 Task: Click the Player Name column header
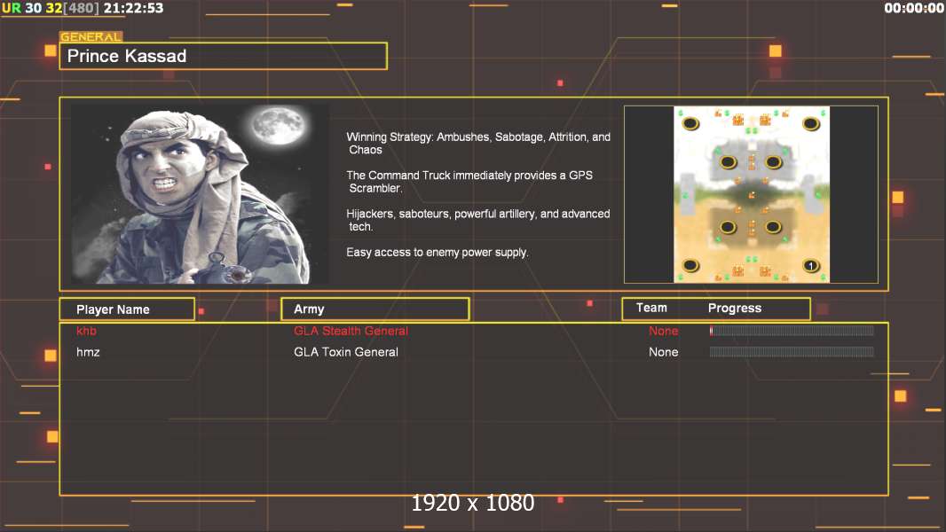pos(127,309)
